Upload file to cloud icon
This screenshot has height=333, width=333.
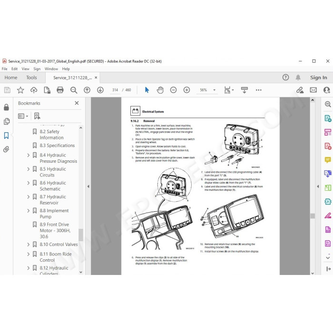coord(34,90)
